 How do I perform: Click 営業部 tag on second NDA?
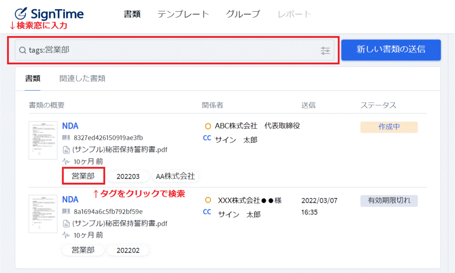pyautogui.click(x=83, y=250)
